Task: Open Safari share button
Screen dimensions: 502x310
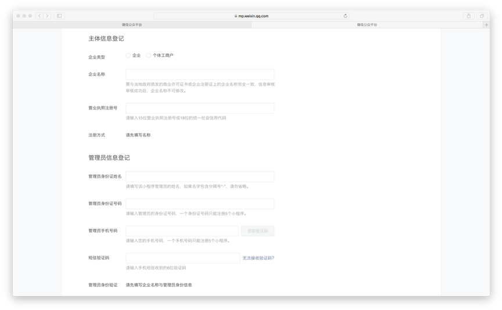Action: 469,16
